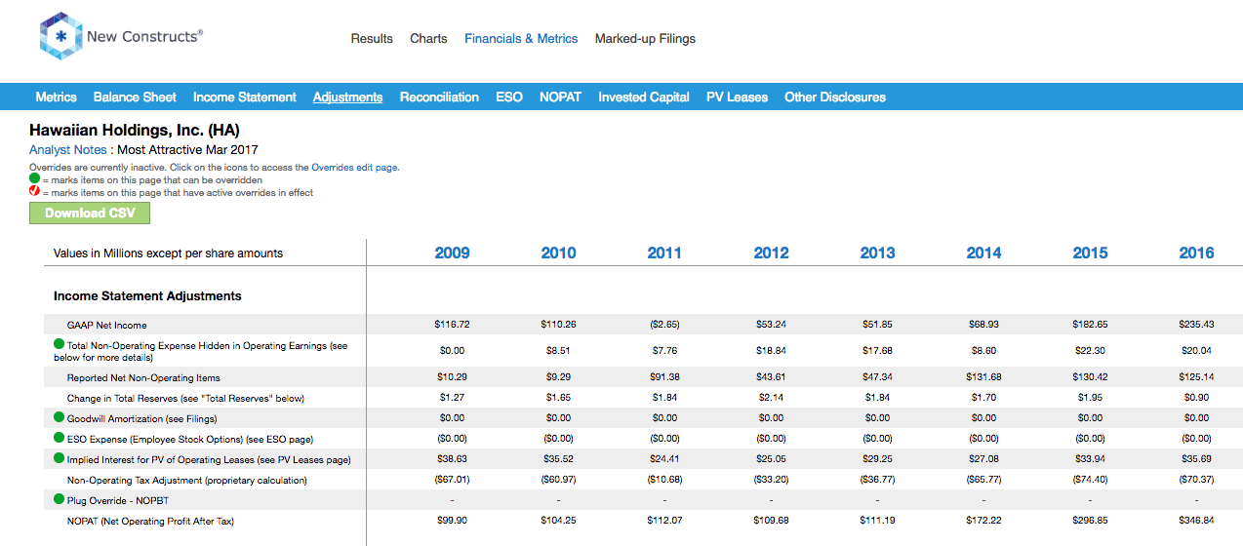Click the Income Statement Adjustments section heading
1243x546 pixels.
pos(147,295)
